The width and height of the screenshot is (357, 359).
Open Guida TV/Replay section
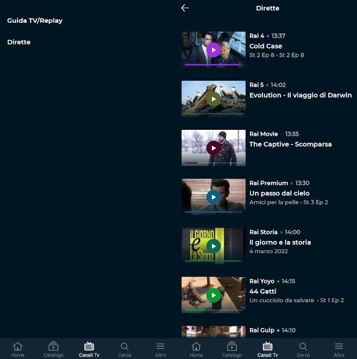(35, 20)
